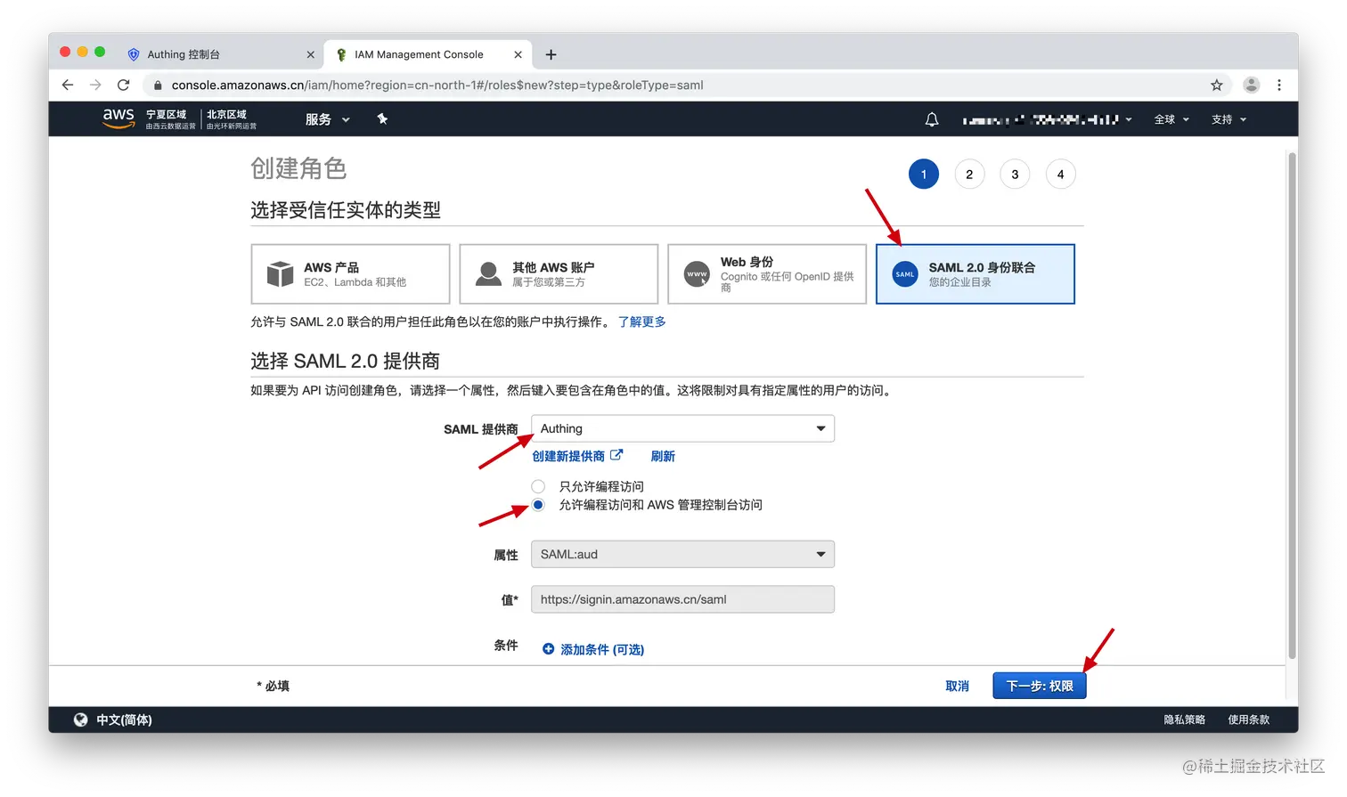Click the 创建新提供商 link

568,456
